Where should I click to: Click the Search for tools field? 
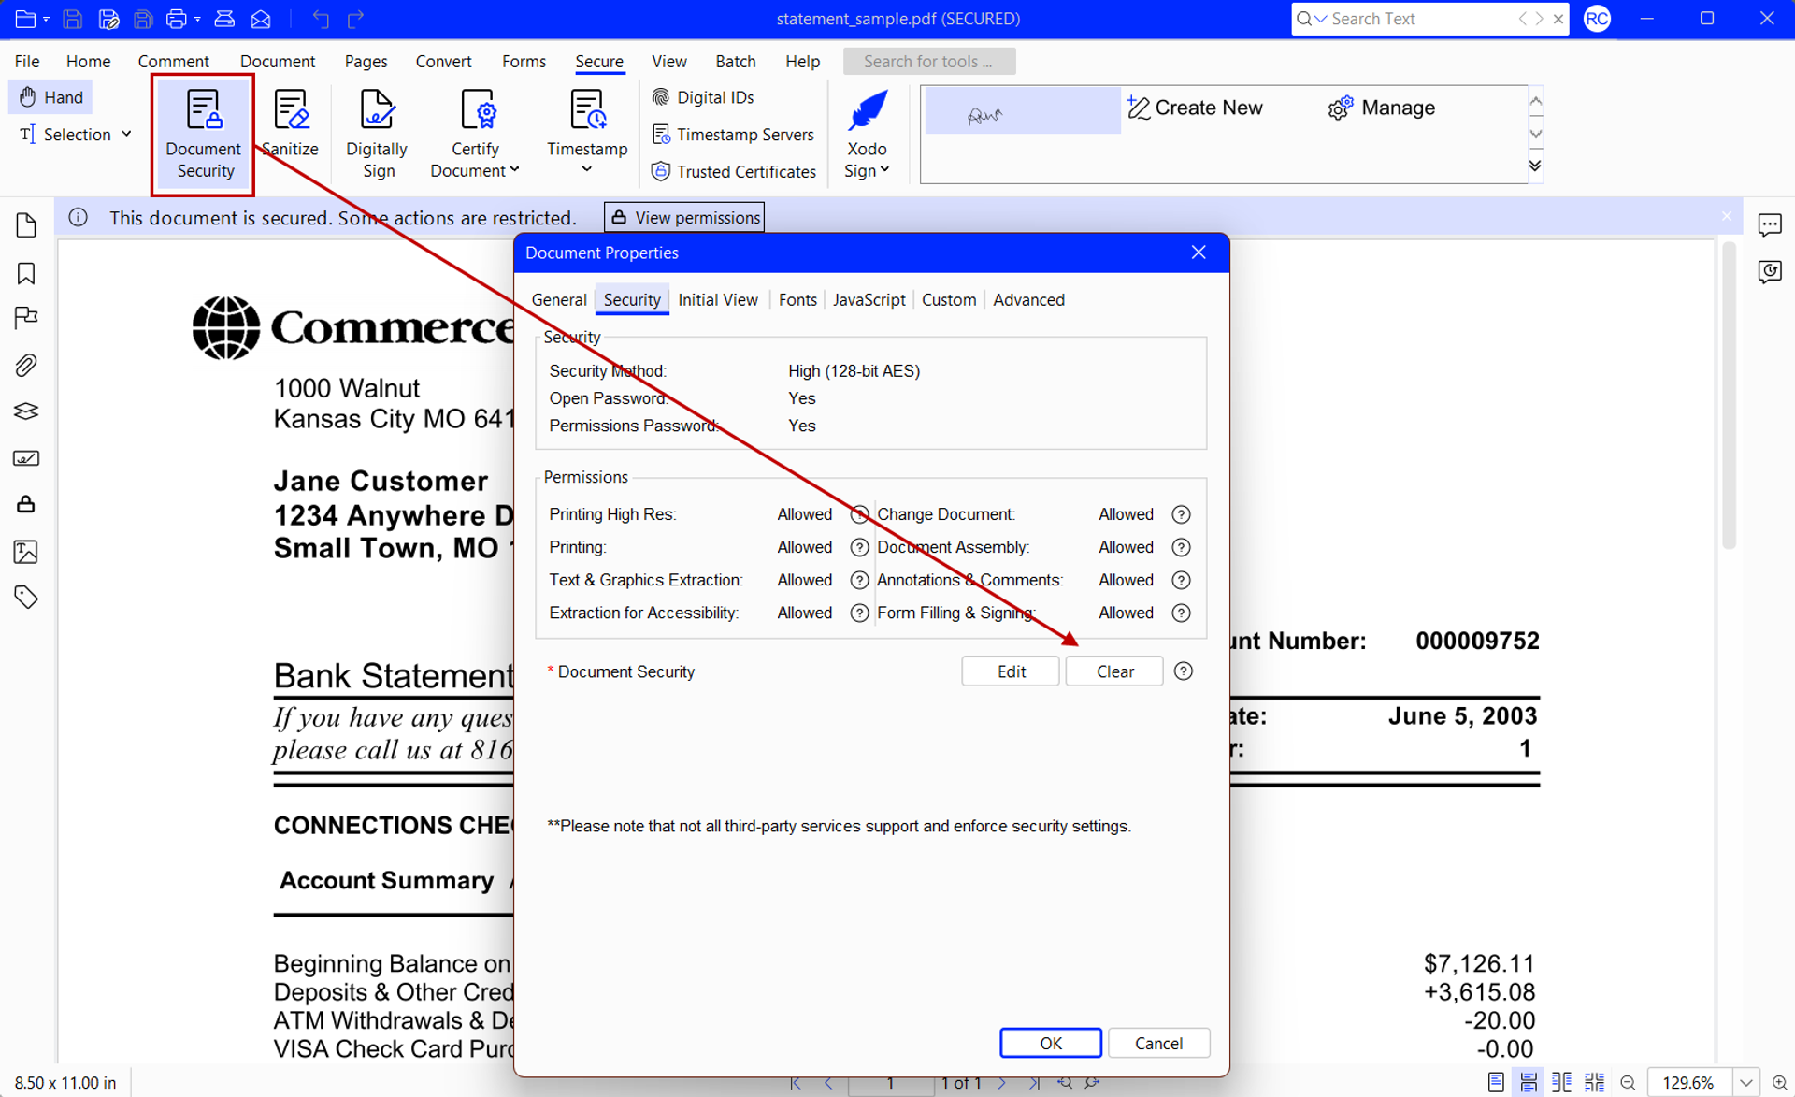coord(928,61)
